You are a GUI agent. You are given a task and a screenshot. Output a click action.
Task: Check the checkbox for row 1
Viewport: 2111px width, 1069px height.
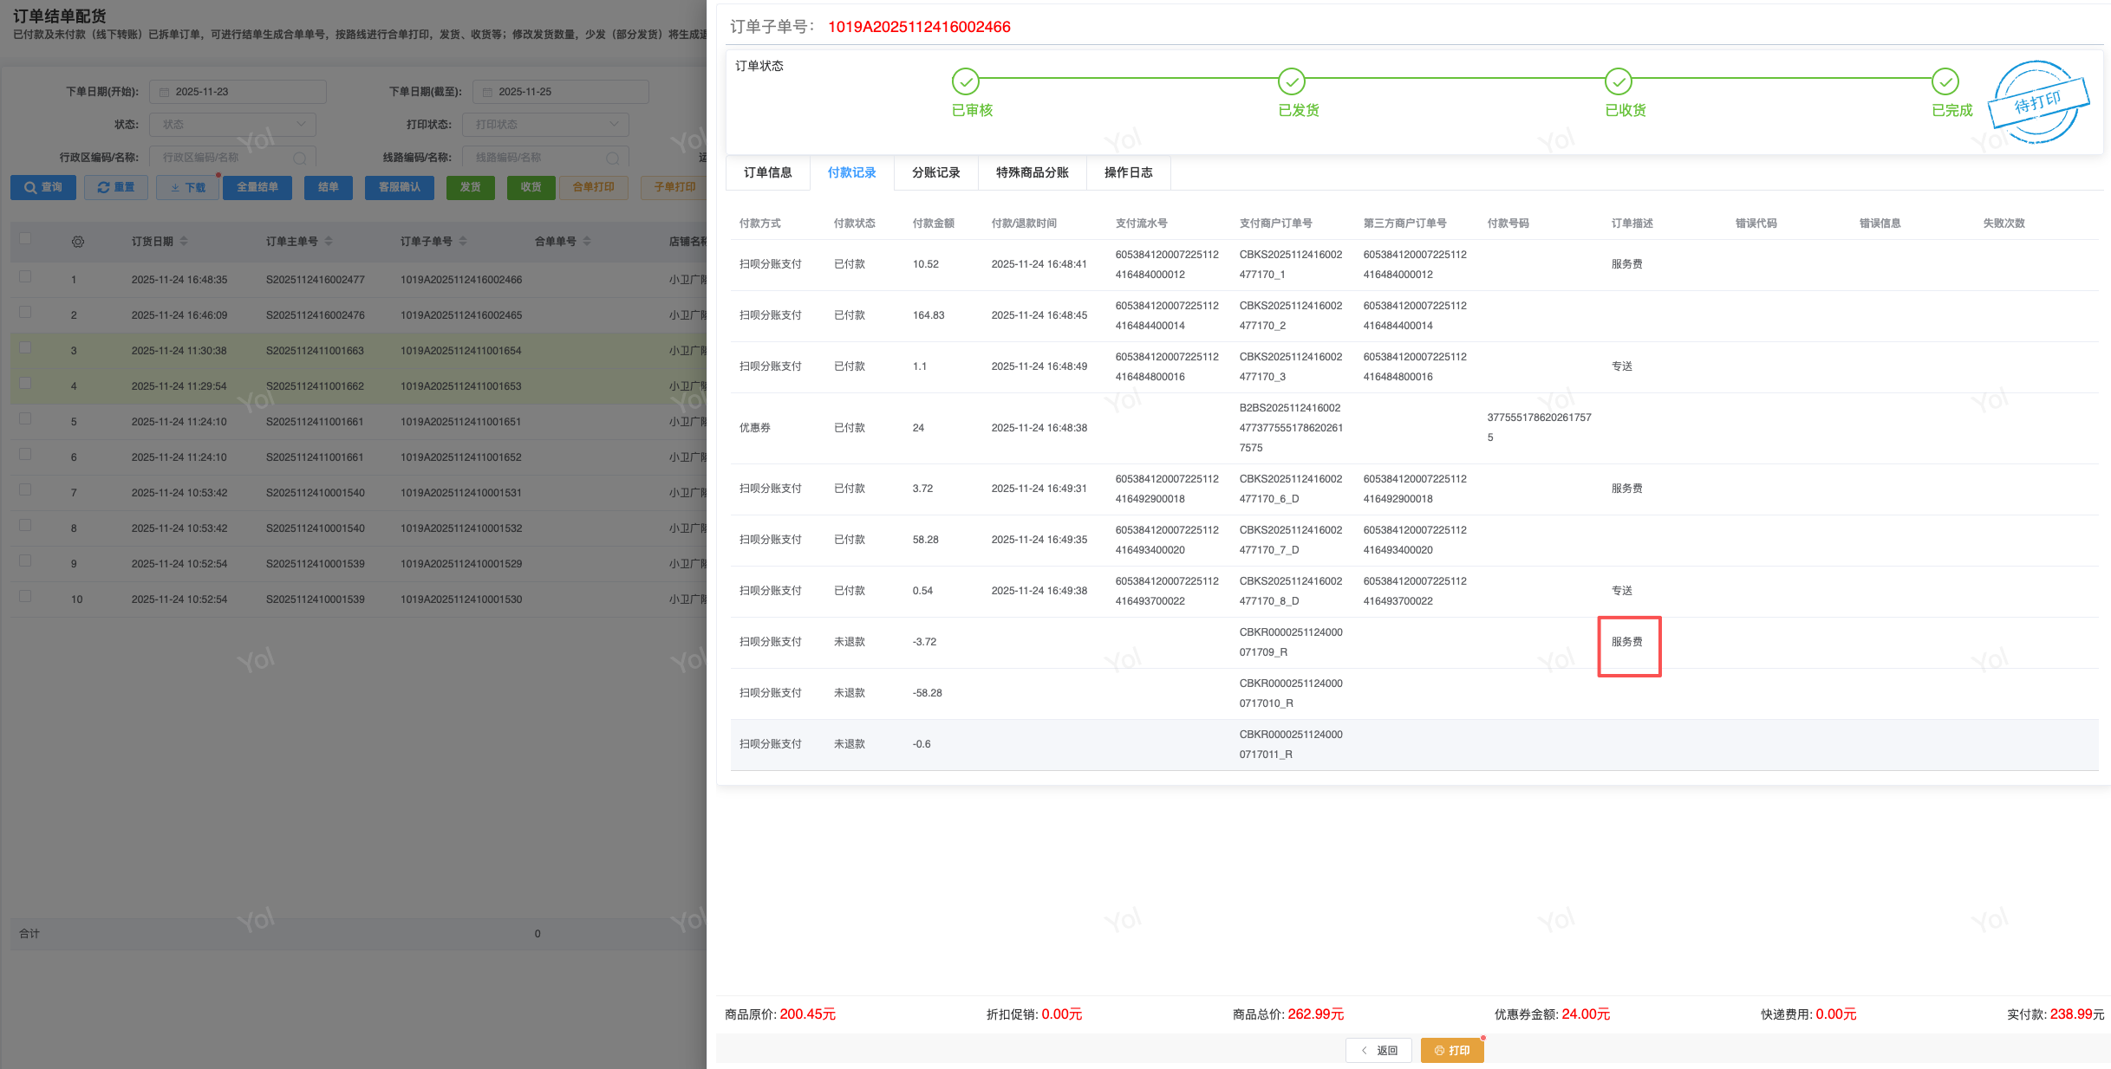[25, 277]
